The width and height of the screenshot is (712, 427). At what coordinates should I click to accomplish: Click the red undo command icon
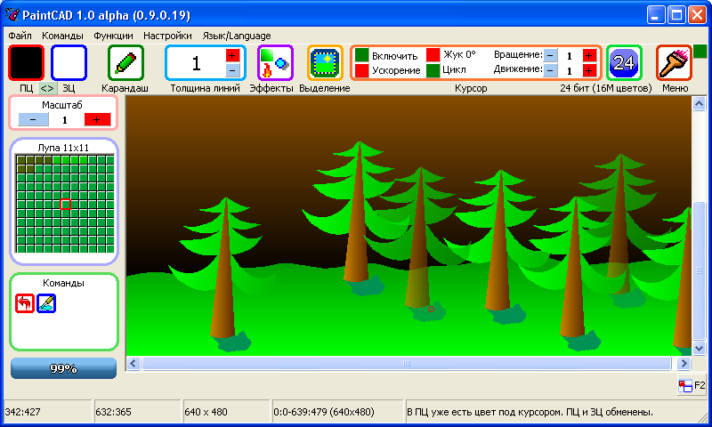click(x=25, y=303)
